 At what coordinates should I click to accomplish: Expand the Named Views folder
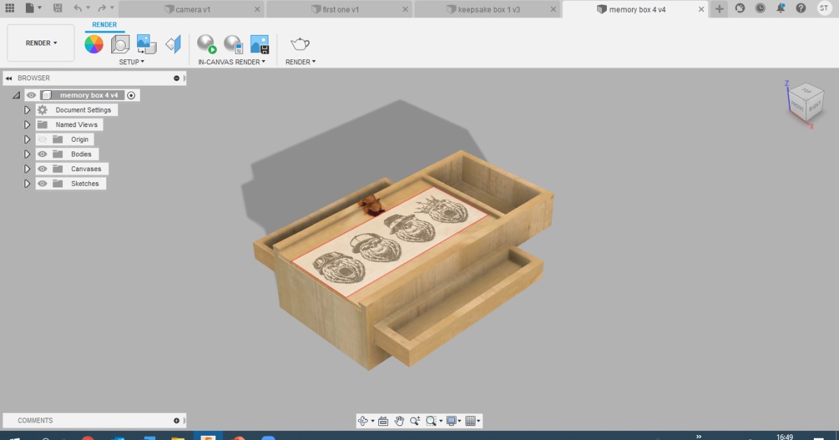[27, 124]
